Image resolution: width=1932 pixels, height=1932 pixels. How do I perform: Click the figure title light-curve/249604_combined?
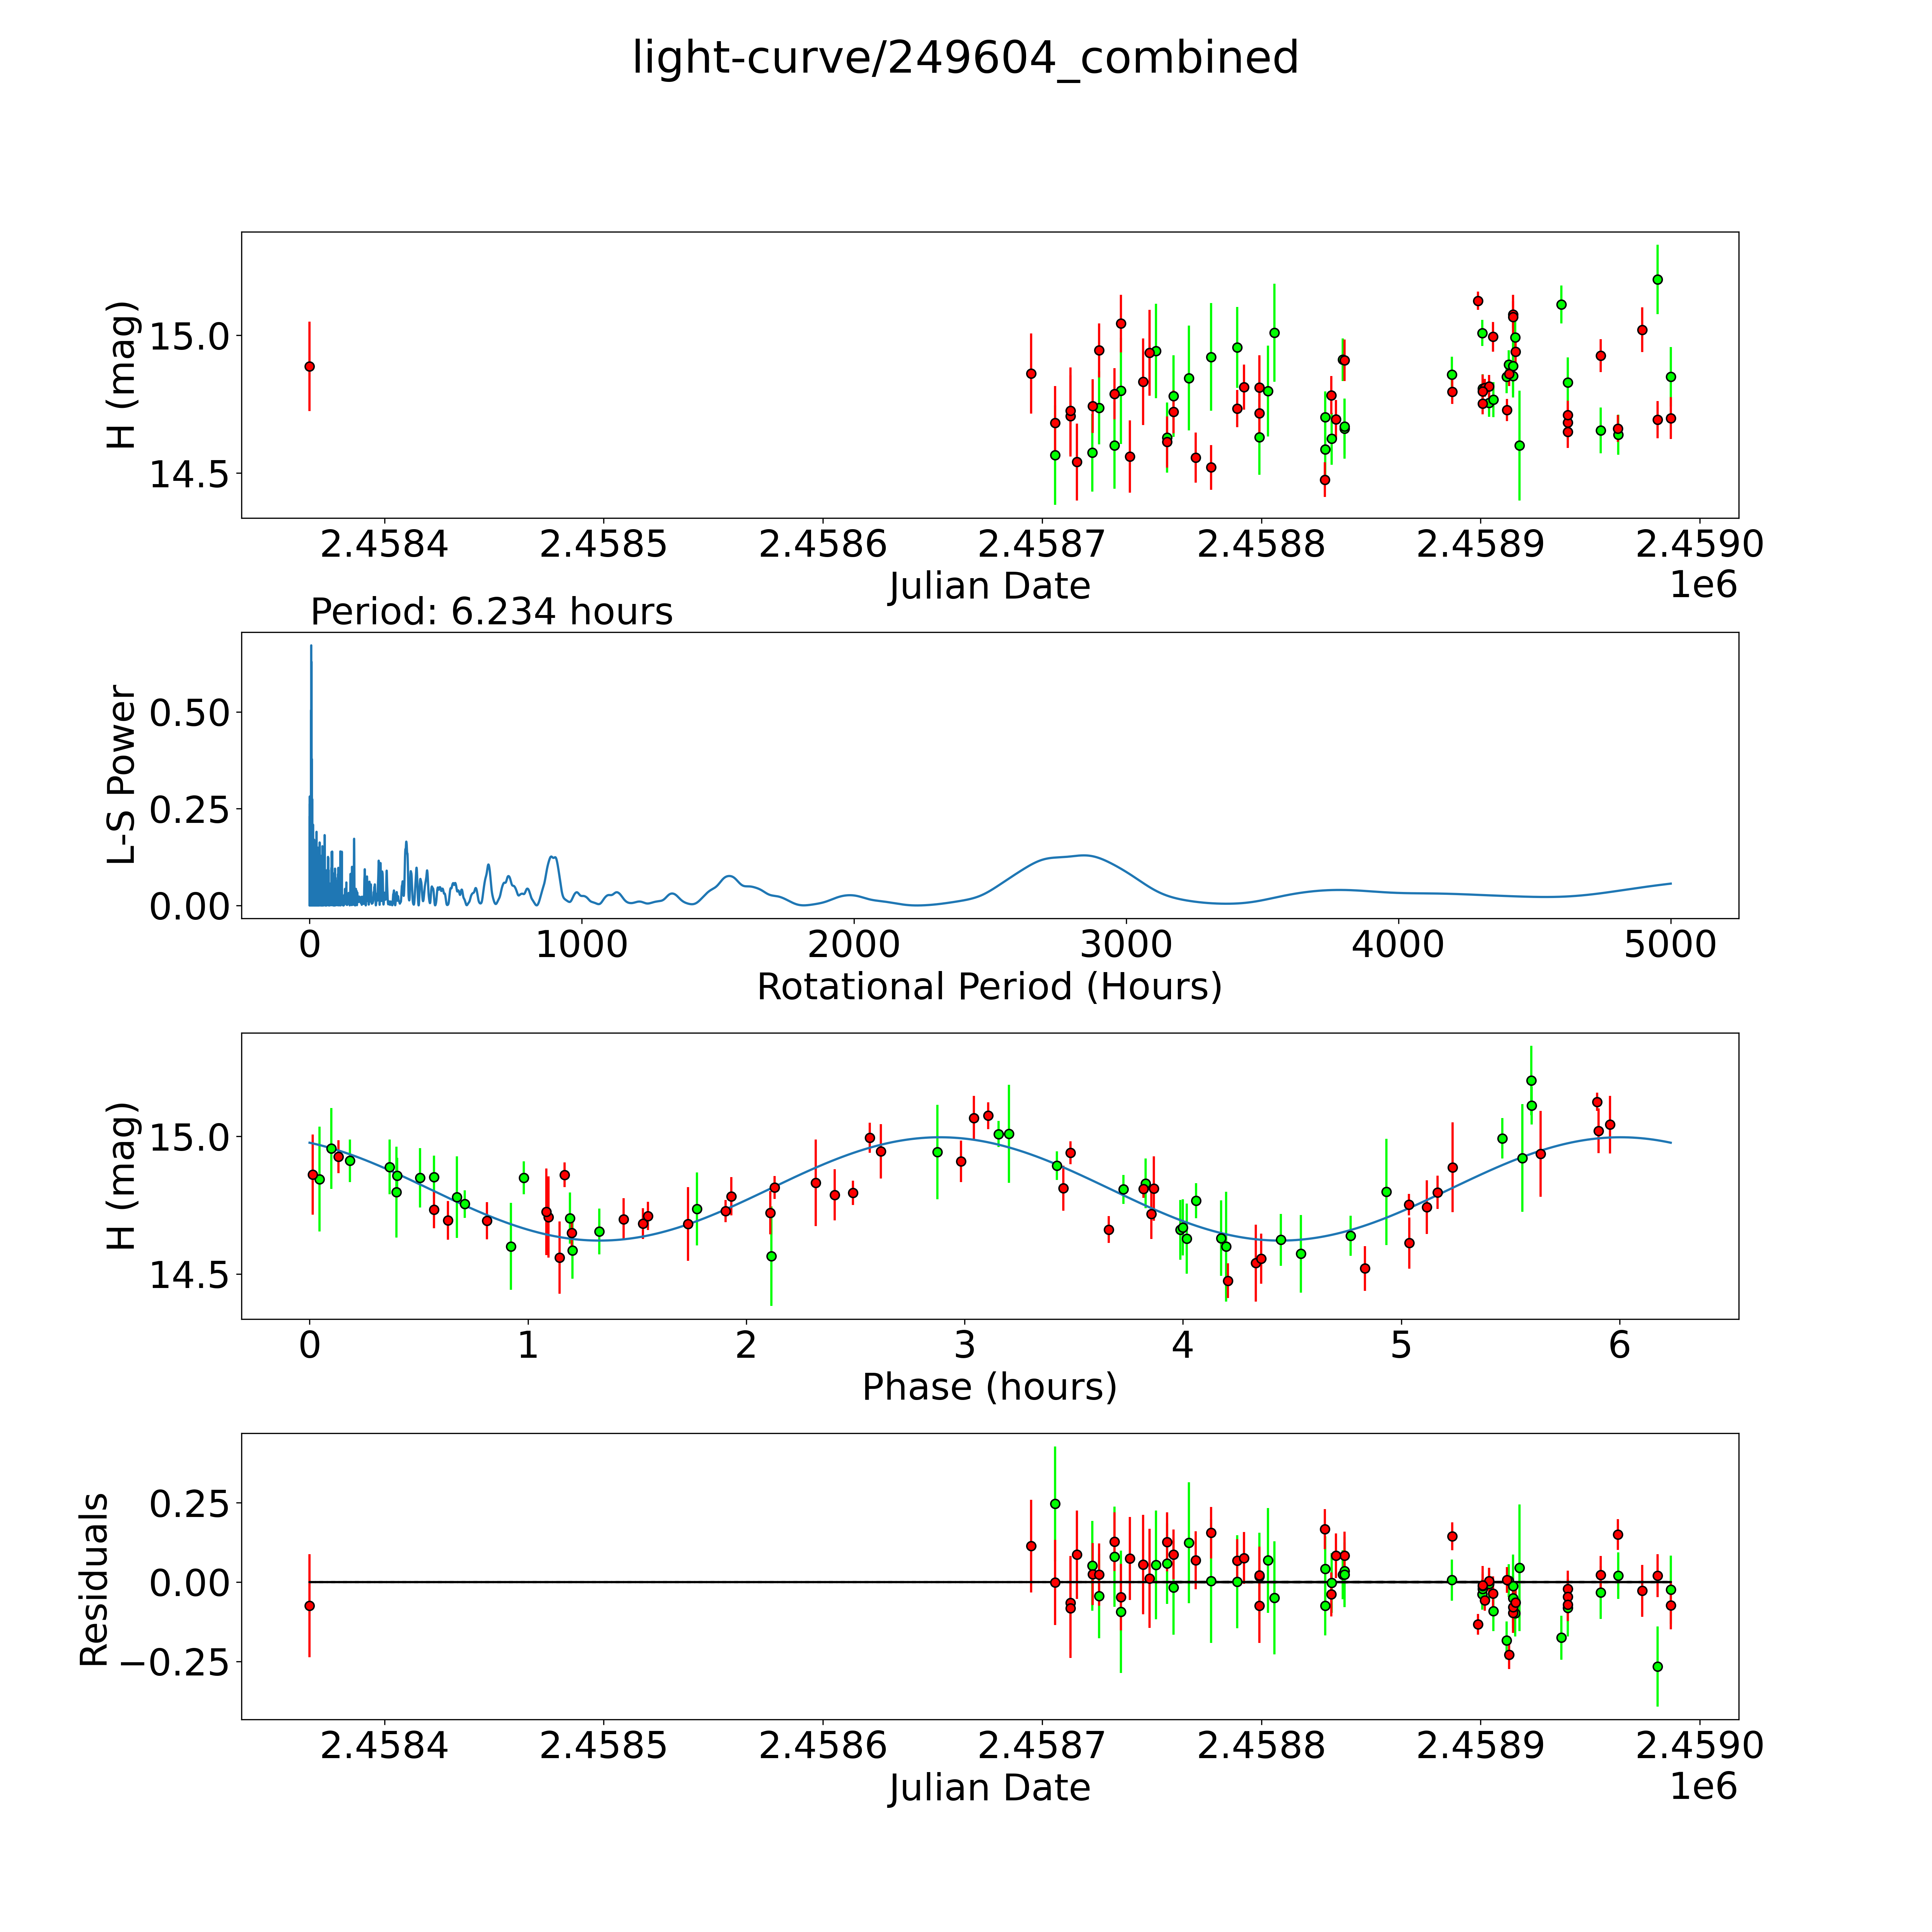965,58
